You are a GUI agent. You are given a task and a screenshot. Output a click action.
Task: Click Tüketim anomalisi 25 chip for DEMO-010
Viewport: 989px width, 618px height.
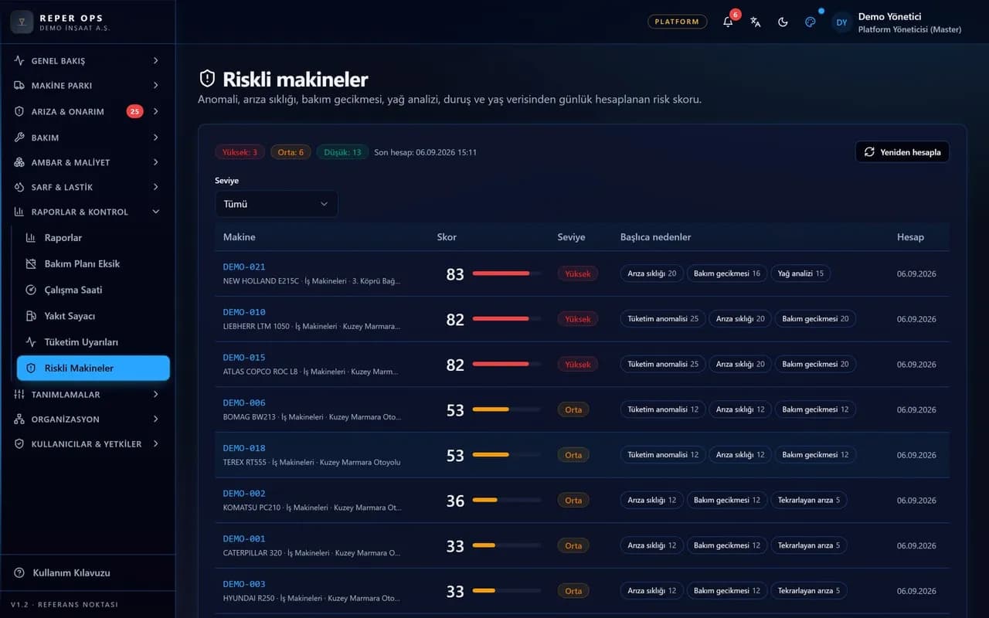coord(663,319)
